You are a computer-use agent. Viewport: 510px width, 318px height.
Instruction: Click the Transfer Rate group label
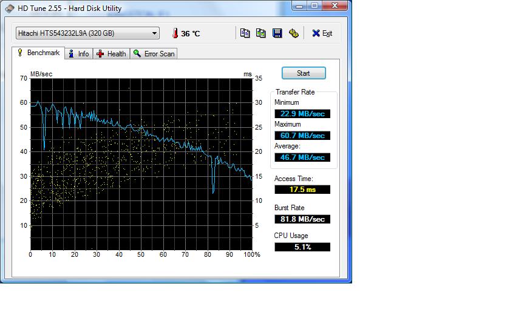pos(295,92)
